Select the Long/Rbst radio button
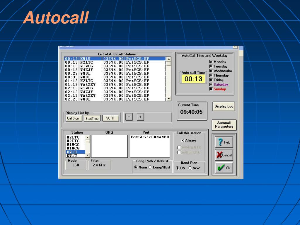The image size is (300, 225). pyautogui.click(x=150, y=167)
